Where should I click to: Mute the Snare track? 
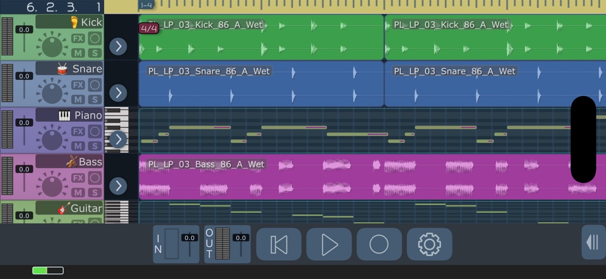(x=78, y=99)
